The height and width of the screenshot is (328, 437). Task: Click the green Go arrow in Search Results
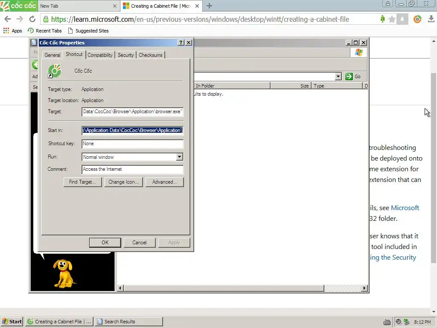tap(349, 76)
